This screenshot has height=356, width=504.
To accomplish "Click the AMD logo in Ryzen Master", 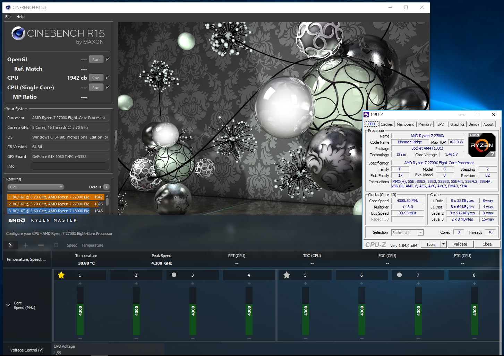I will [17, 220].
